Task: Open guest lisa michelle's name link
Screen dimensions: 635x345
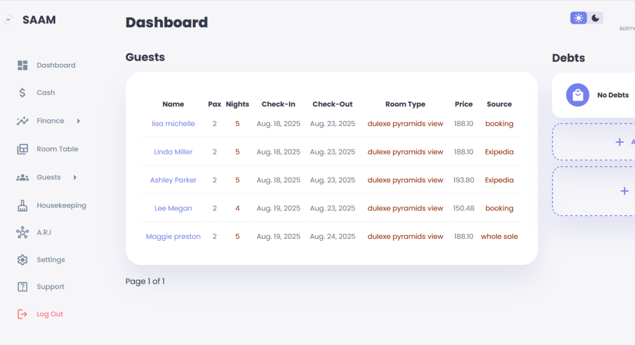Action: (x=173, y=123)
